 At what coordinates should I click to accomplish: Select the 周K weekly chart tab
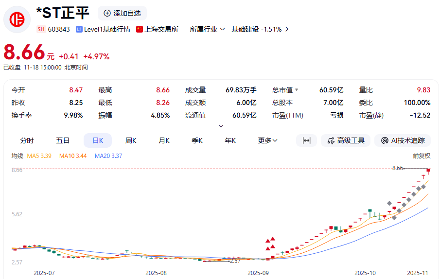pyautogui.click(x=131, y=140)
